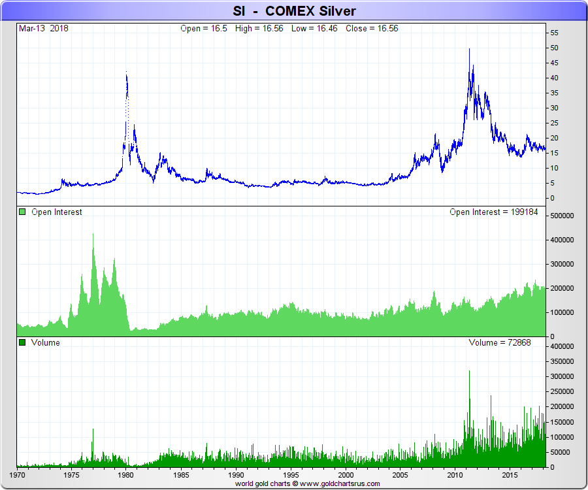588x490 pixels.
Task: Click the 1995 x-axis label
Action: 291,475
